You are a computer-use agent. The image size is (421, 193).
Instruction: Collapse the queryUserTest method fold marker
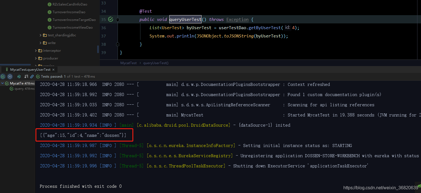click(x=118, y=20)
